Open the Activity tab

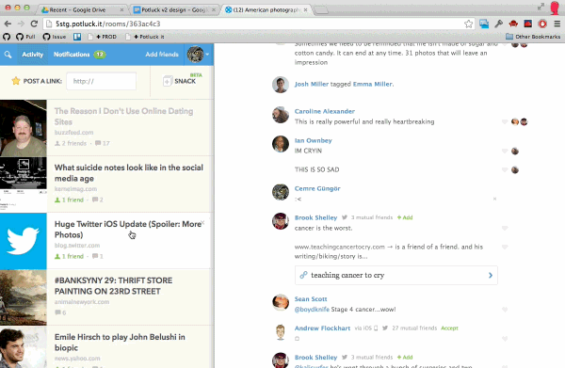[32, 55]
